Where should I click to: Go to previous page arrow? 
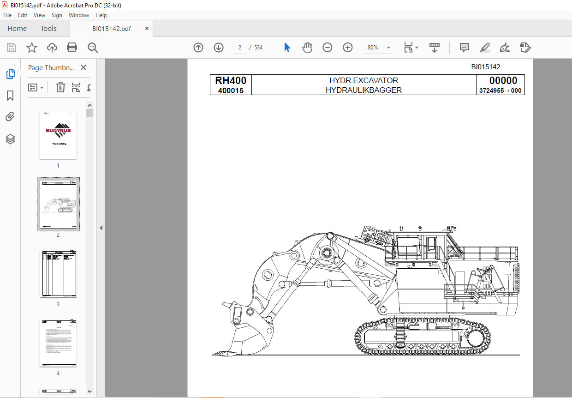(x=198, y=48)
